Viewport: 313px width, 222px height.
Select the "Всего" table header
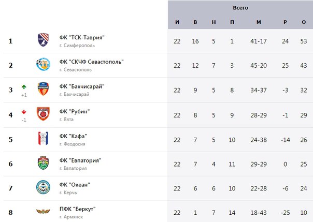tap(240, 8)
